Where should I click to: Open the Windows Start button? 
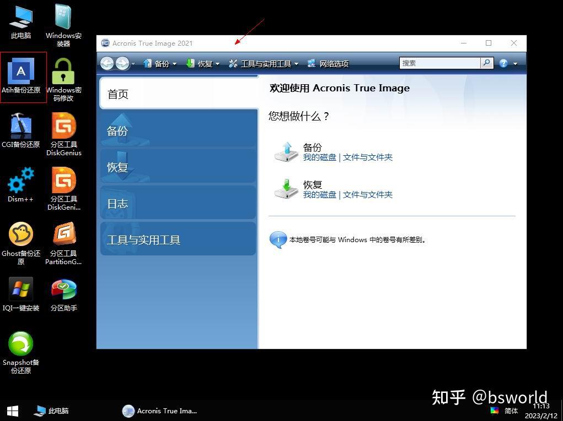coord(13,411)
